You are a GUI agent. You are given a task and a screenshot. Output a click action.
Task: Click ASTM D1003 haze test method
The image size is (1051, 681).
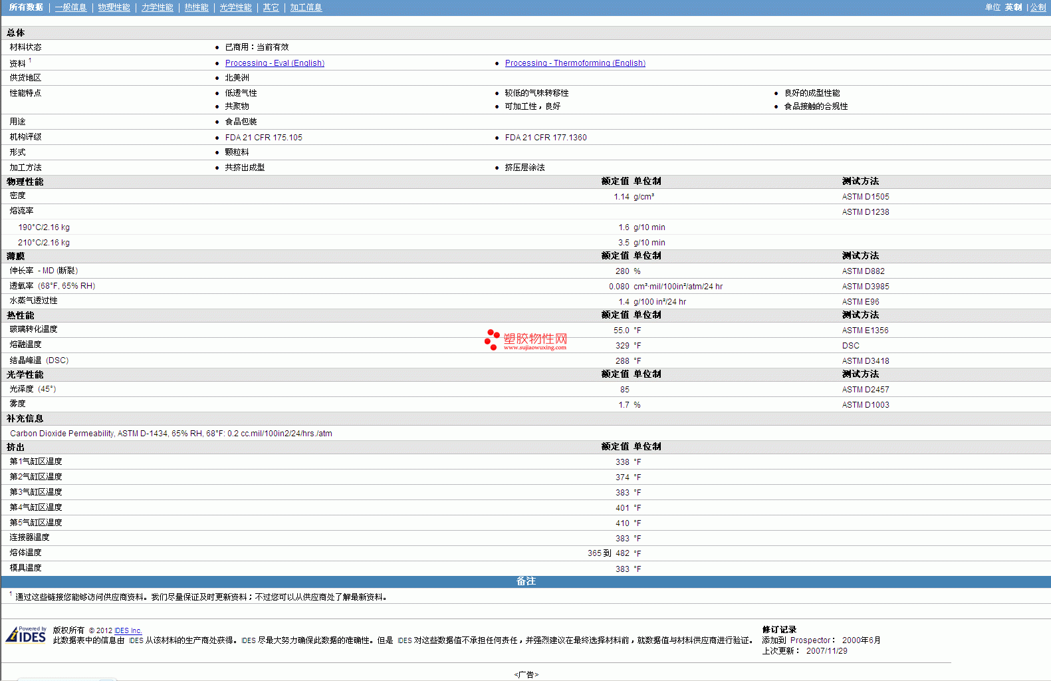(865, 405)
